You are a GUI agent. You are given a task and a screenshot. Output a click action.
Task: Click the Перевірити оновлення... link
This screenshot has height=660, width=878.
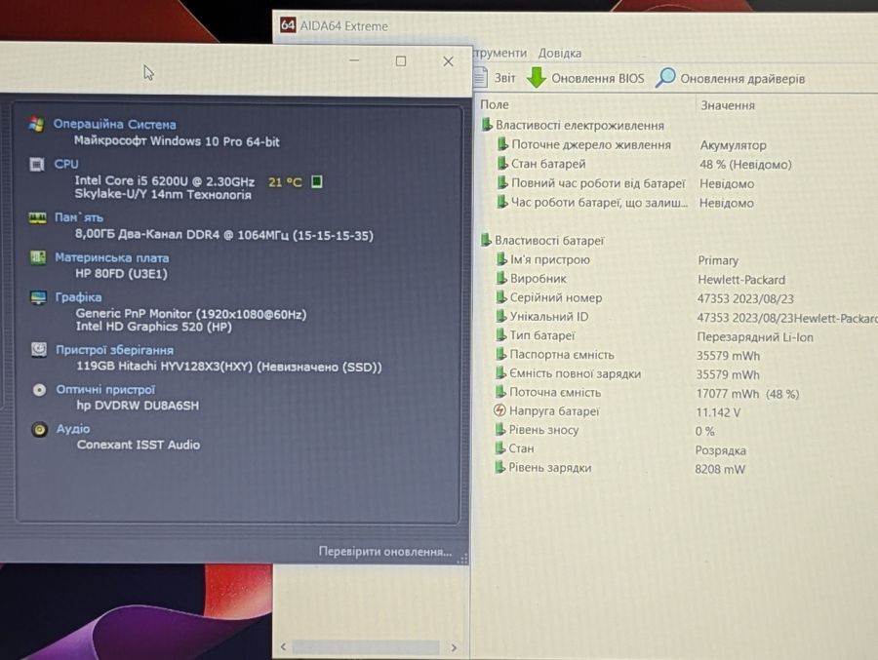click(x=384, y=552)
